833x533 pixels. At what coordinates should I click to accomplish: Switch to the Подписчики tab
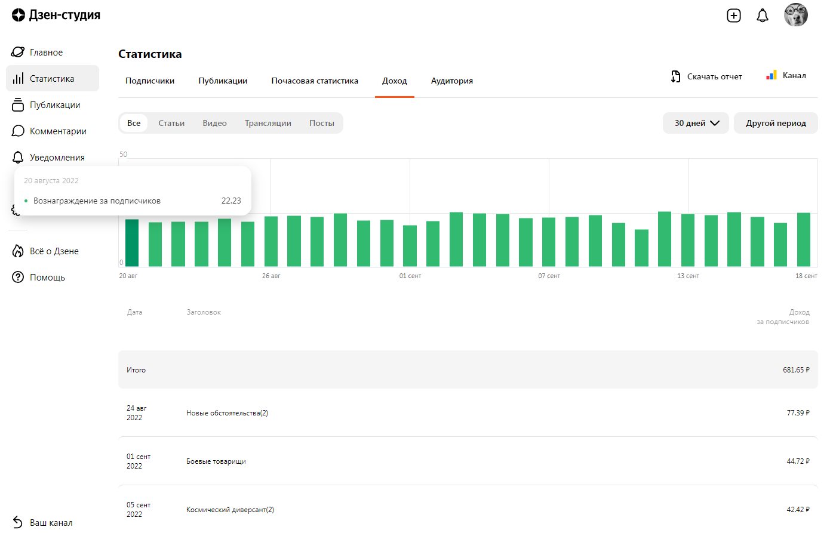coord(150,81)
